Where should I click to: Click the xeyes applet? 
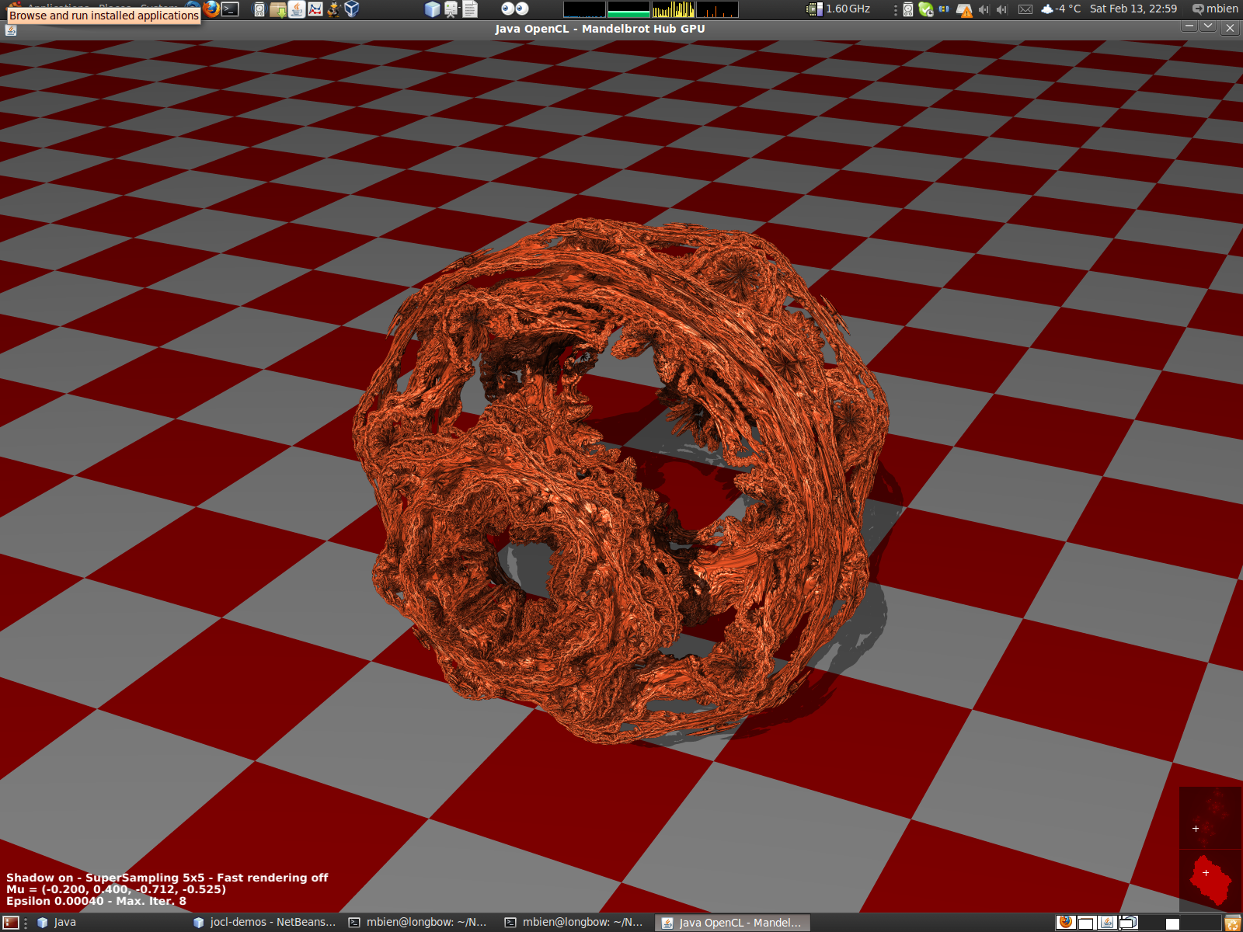pos(514,9)
